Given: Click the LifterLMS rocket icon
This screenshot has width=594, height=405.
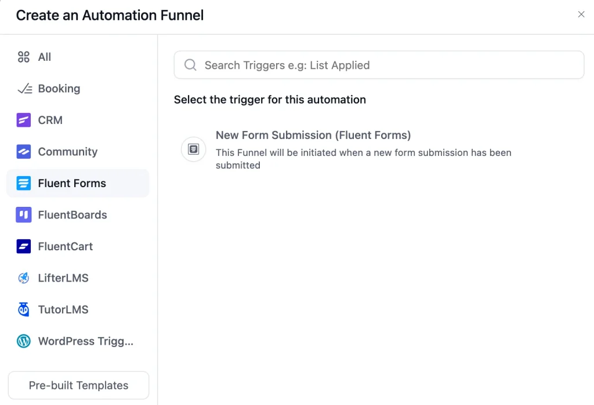Looking at the screenshot, I should (23, 278).
